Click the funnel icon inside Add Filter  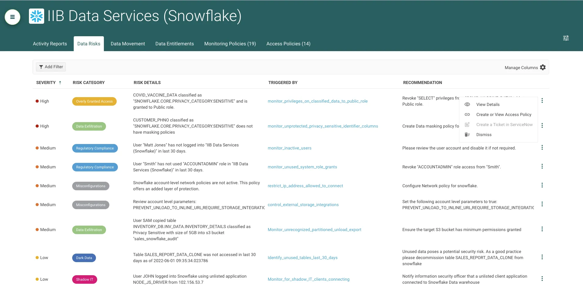click(x=42, y=67)
